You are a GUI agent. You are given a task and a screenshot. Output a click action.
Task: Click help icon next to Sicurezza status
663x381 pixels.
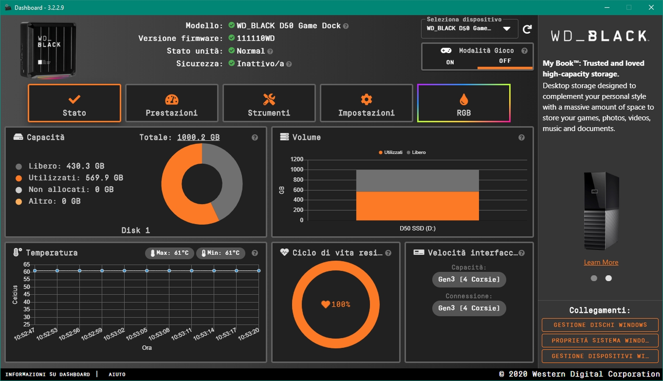pyautogui.click(x=289, y=64)
